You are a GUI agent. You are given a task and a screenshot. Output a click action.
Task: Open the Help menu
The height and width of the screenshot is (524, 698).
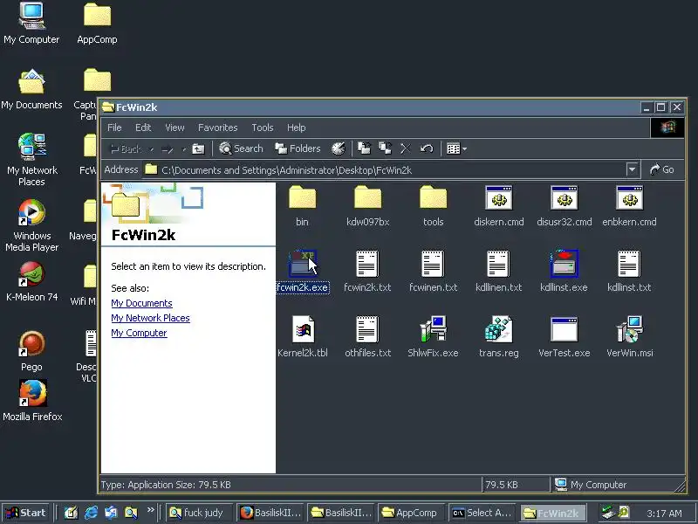click(x=296, y=128)
